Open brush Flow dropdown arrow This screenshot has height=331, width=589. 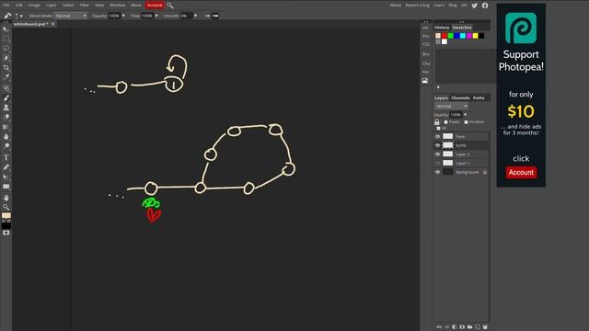(x=156, y=16)
